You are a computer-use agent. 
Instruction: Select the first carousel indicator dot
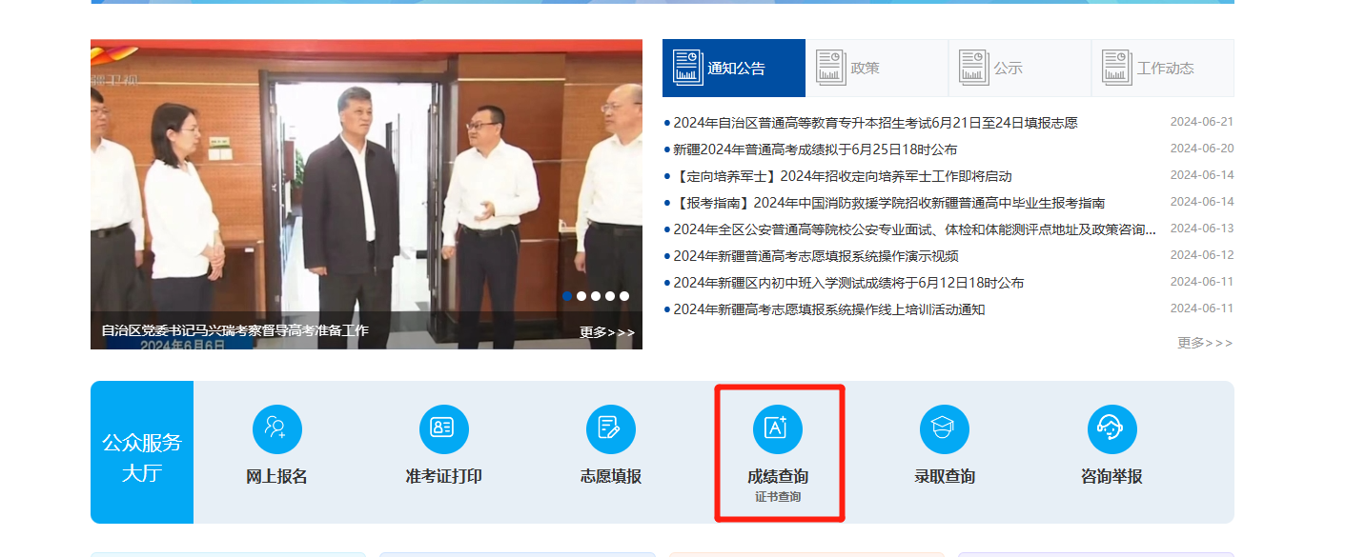click(x=567, y=296)
